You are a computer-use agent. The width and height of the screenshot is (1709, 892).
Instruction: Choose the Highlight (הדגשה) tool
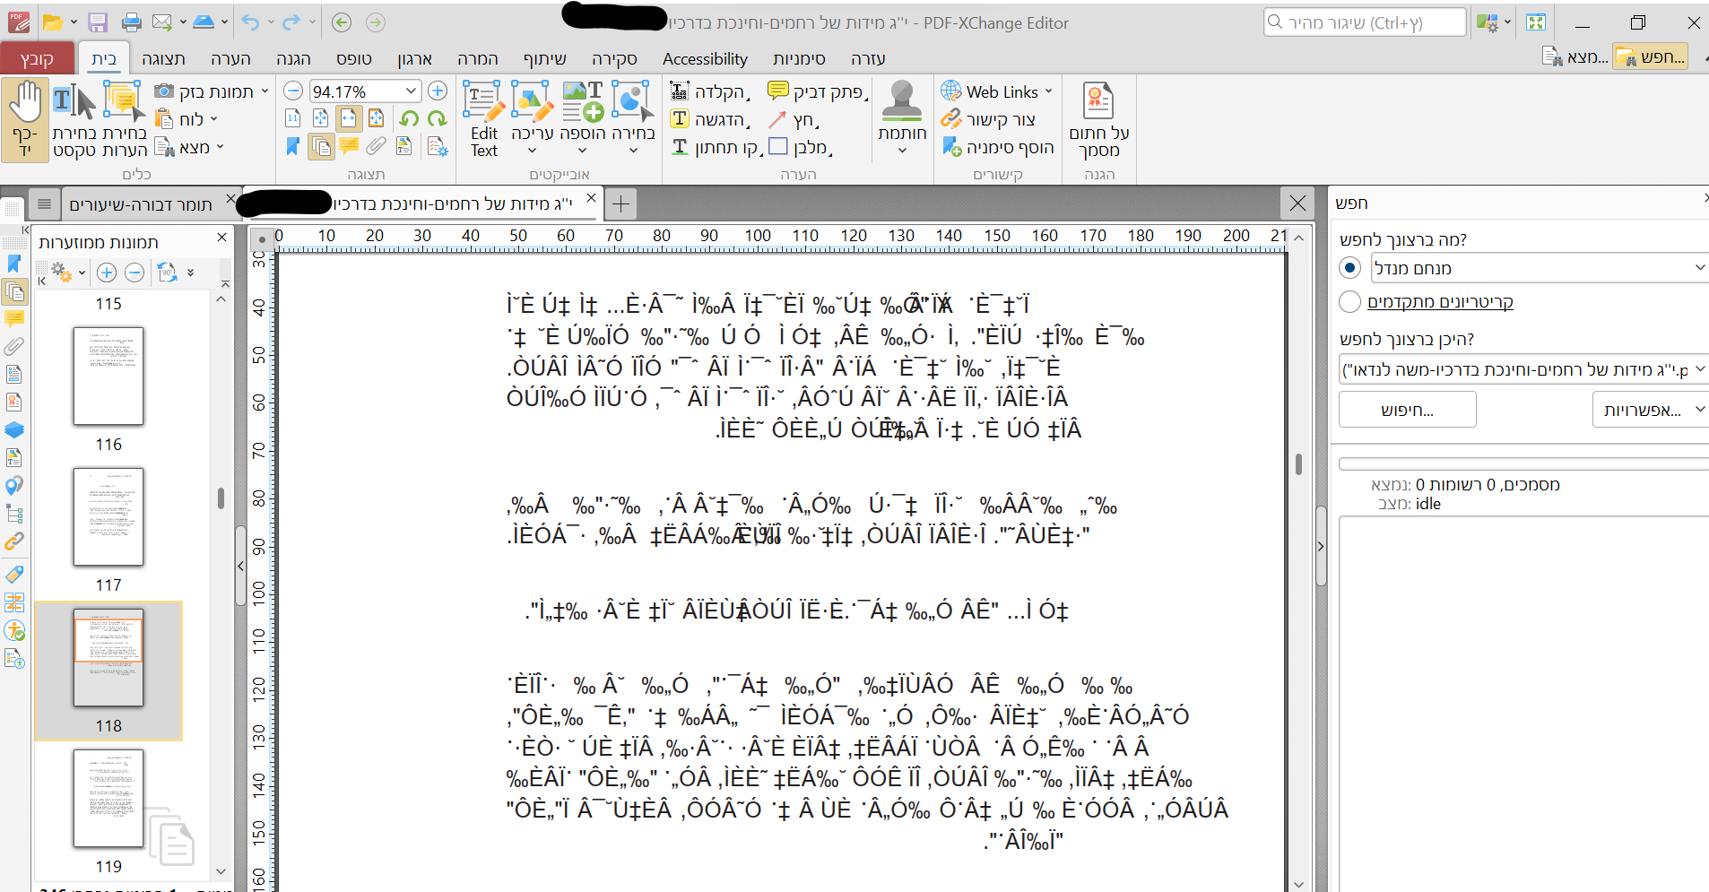(x=709, y=119)
